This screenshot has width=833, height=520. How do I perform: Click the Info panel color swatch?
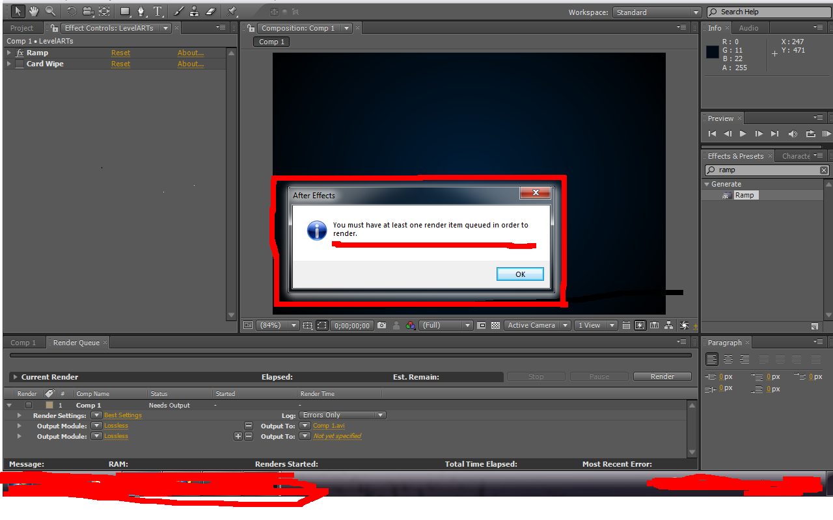(713, 52)
